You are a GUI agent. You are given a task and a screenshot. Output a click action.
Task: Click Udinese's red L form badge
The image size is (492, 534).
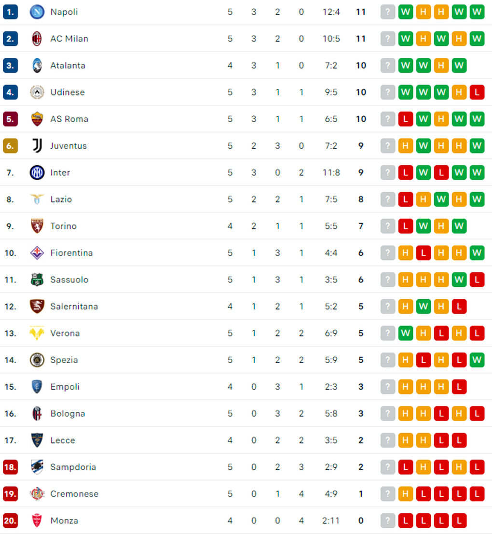pos(477,92)
